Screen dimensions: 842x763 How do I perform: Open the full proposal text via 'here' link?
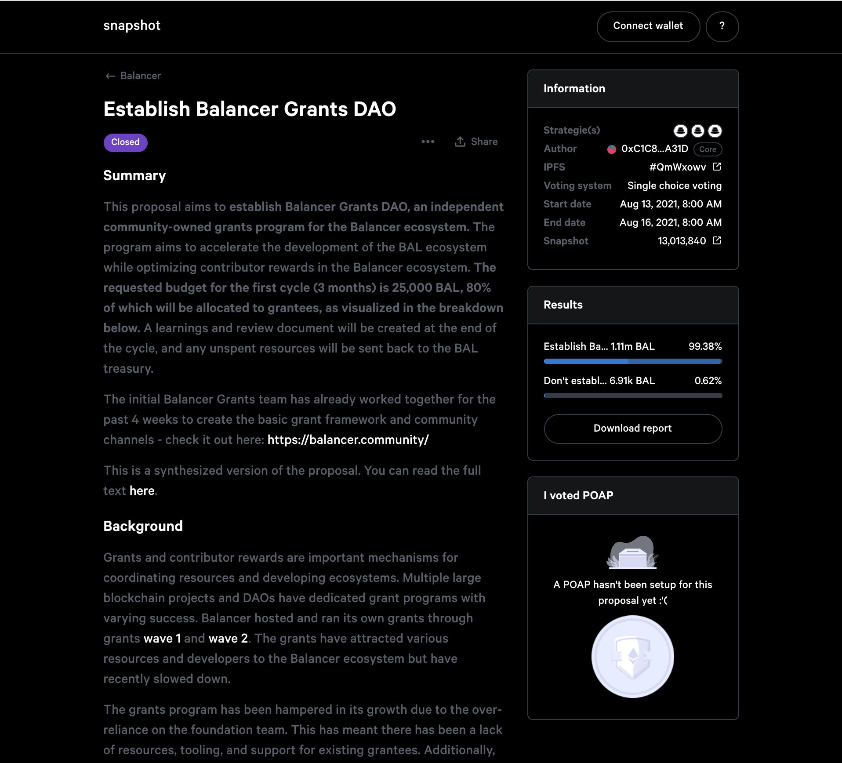[142, 490]
